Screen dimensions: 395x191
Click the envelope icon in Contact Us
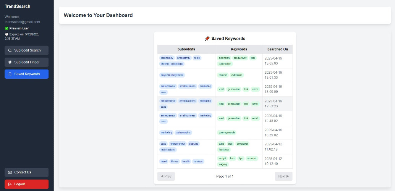tap(10, 172)
